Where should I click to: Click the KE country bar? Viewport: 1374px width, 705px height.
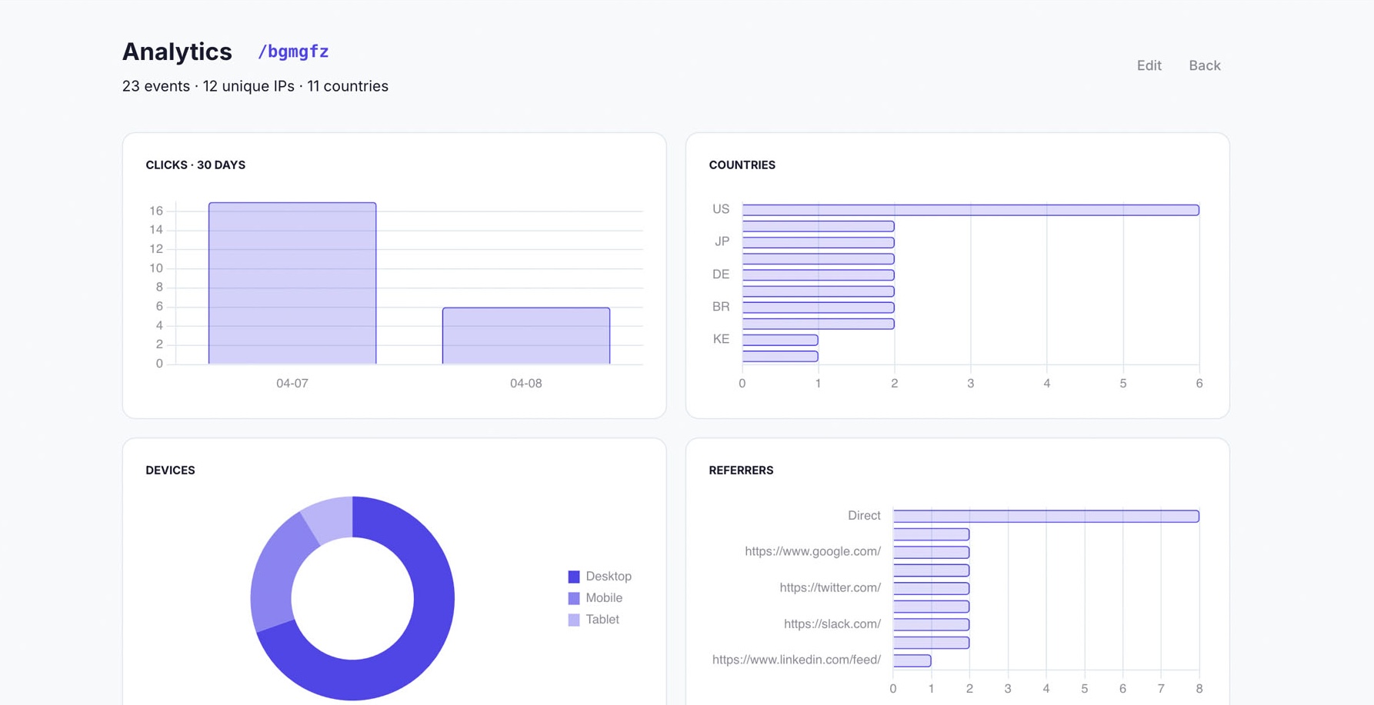[779, 338]
